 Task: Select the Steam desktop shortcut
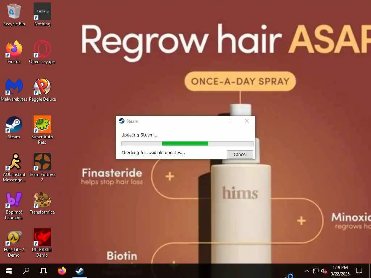(x=14, y=128)
